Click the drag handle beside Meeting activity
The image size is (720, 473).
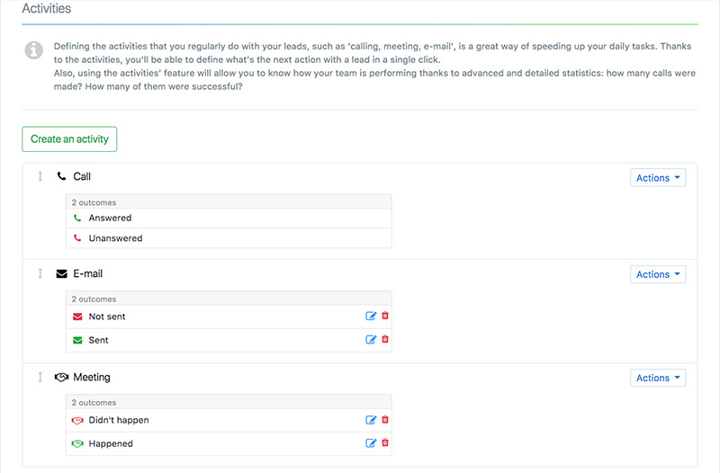click(40, 378)
